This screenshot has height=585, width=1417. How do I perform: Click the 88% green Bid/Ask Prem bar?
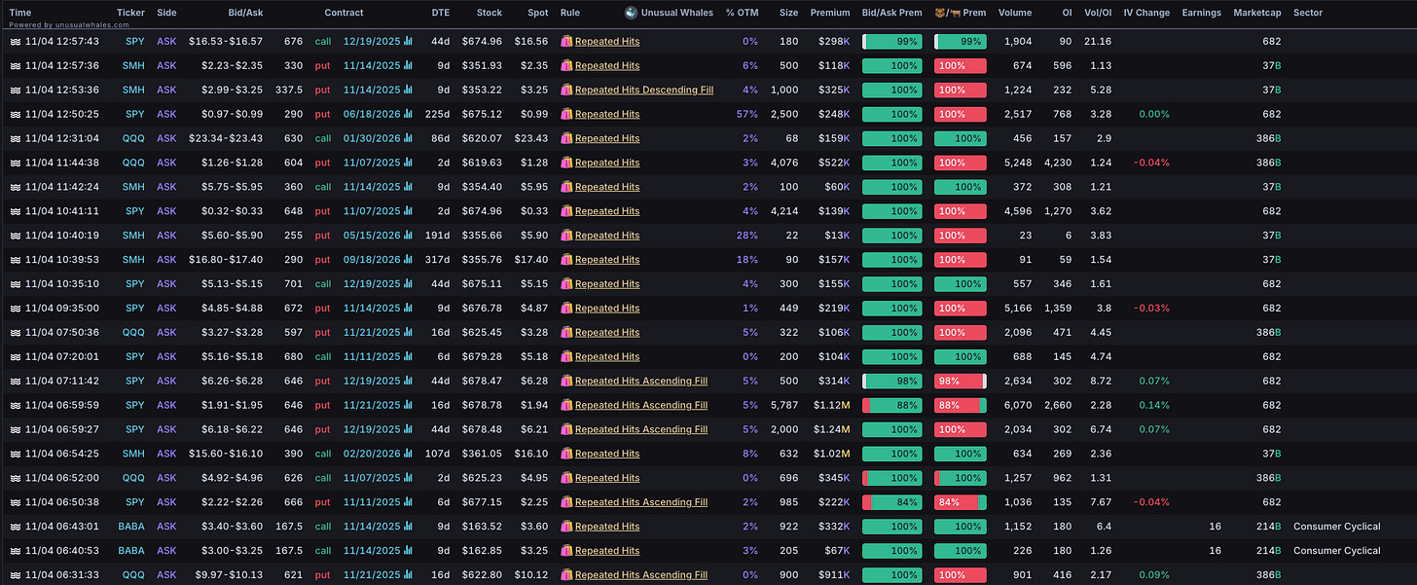coord(892,405)
